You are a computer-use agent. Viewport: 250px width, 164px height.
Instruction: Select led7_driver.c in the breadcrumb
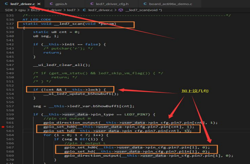[x=100, y=10]
